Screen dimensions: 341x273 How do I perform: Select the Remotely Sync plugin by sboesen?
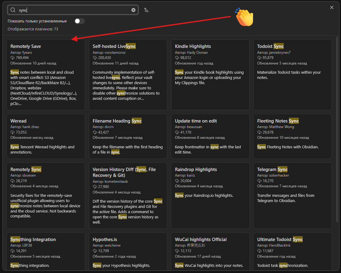[x=46, y=195]
